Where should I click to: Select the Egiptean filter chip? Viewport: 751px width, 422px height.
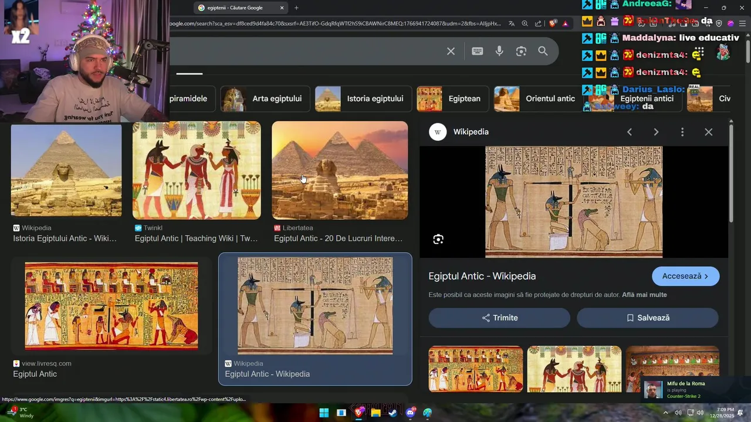(453, 98)
